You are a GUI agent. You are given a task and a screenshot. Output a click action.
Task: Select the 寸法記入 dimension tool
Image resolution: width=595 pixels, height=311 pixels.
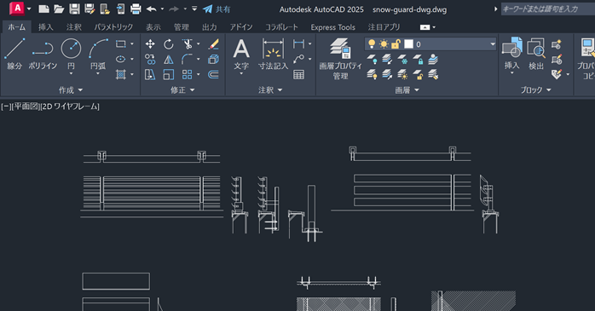(274, 54)
